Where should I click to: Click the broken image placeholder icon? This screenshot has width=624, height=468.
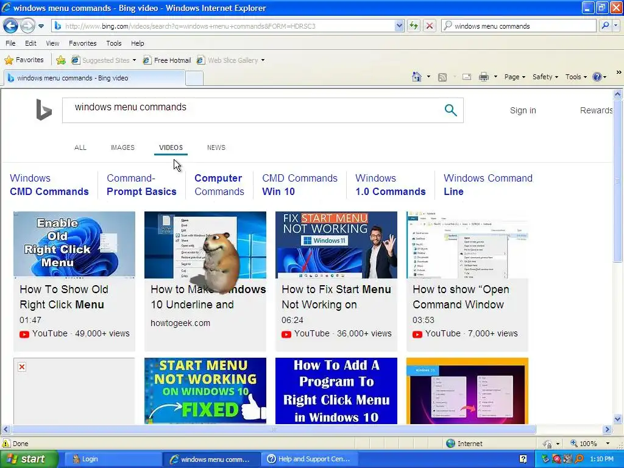22,367
